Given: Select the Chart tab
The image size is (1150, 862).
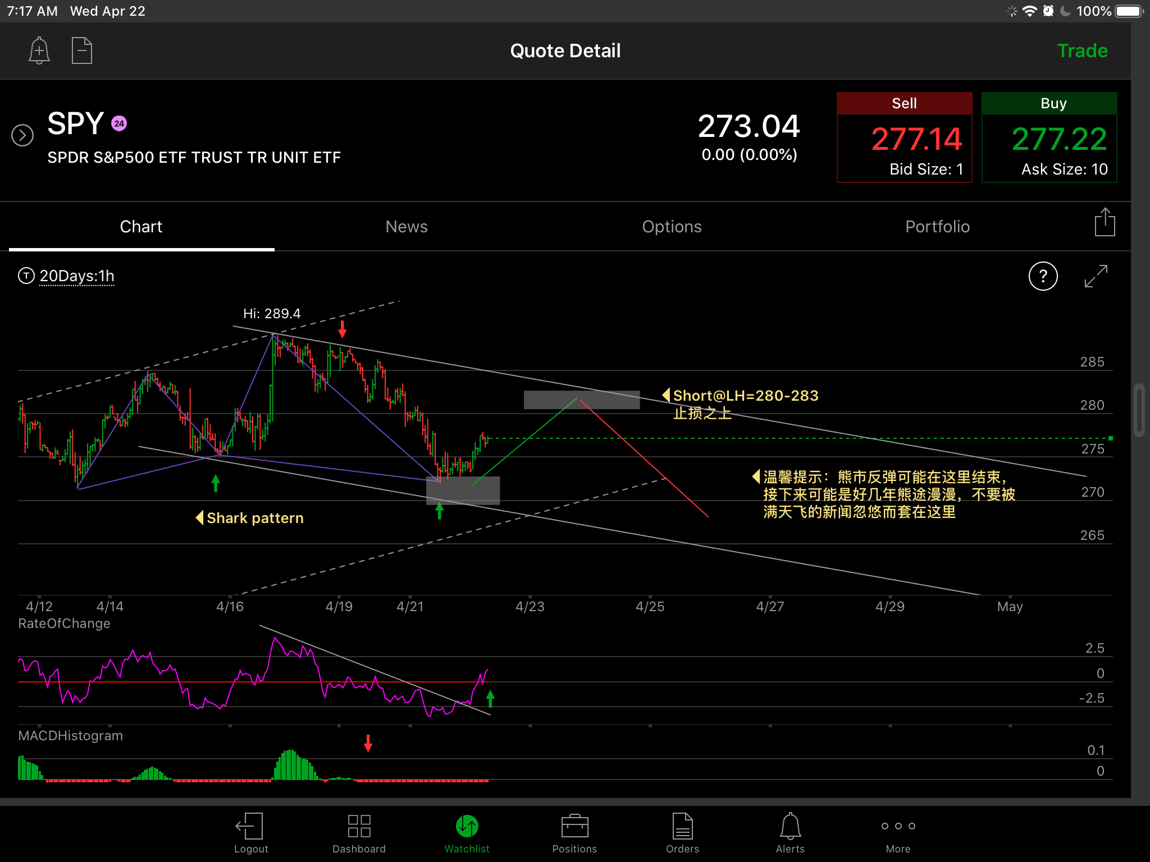Looking at the screenshot, I should [141, 227].
